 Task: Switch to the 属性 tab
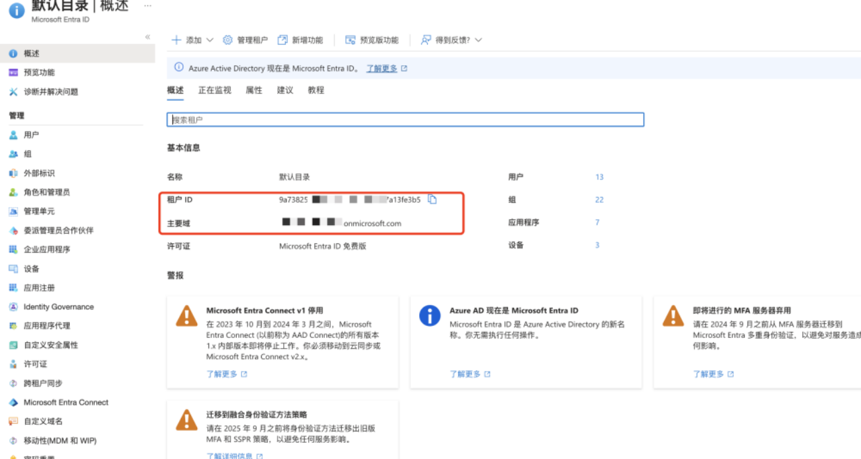point(254,90)
